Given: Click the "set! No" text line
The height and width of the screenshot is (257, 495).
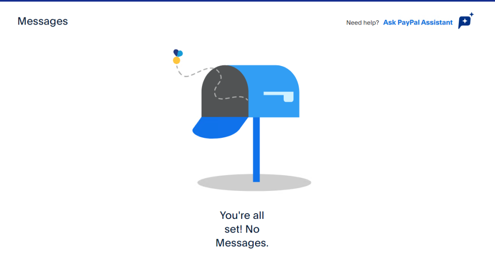Looking at the screenshot, I should point(242,230).
